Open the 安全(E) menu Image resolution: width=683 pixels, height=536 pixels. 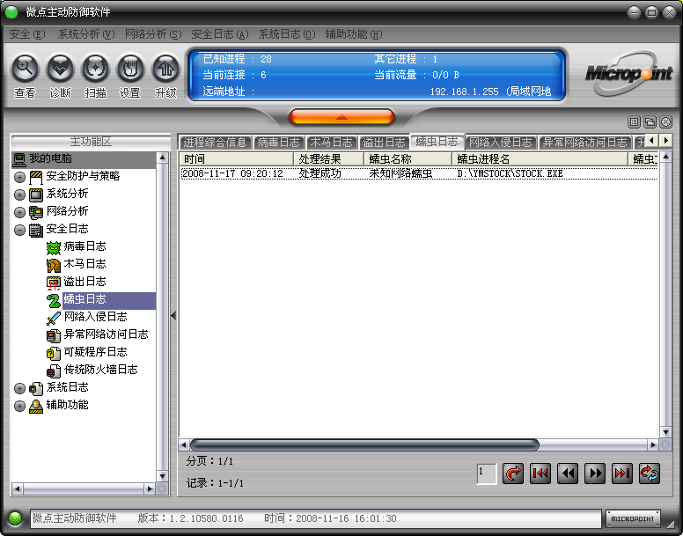[27, 34]
